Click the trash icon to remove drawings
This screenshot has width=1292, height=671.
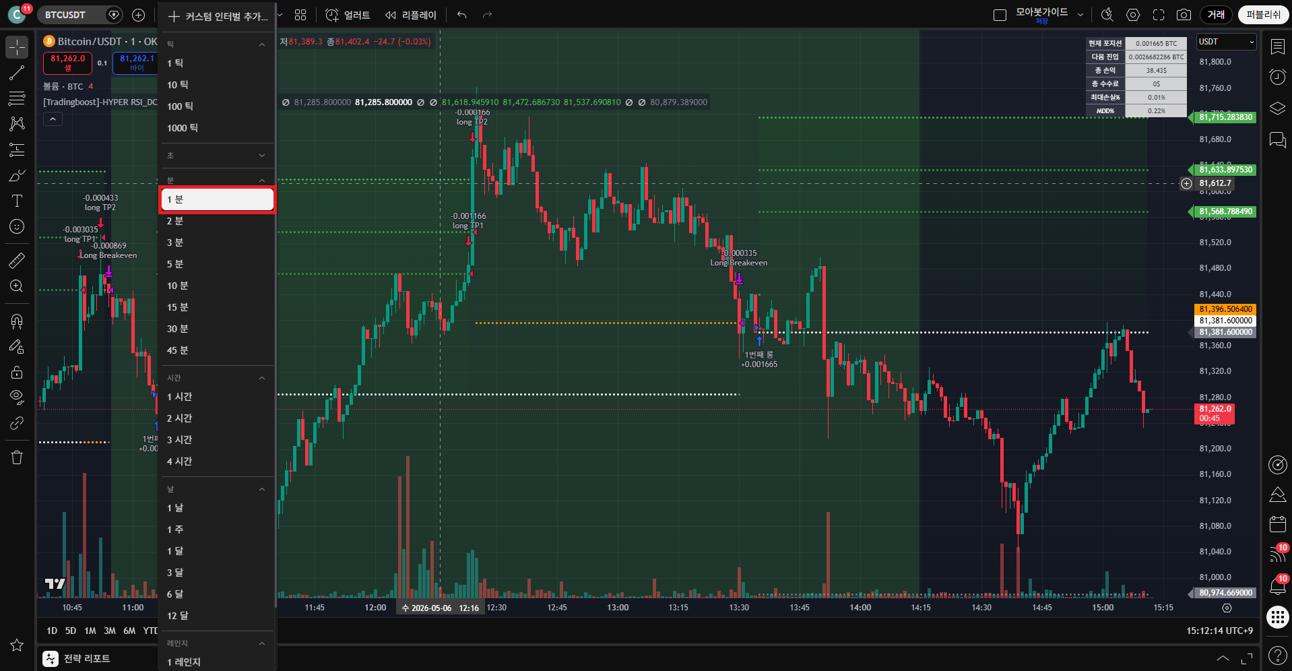(17, 457)
